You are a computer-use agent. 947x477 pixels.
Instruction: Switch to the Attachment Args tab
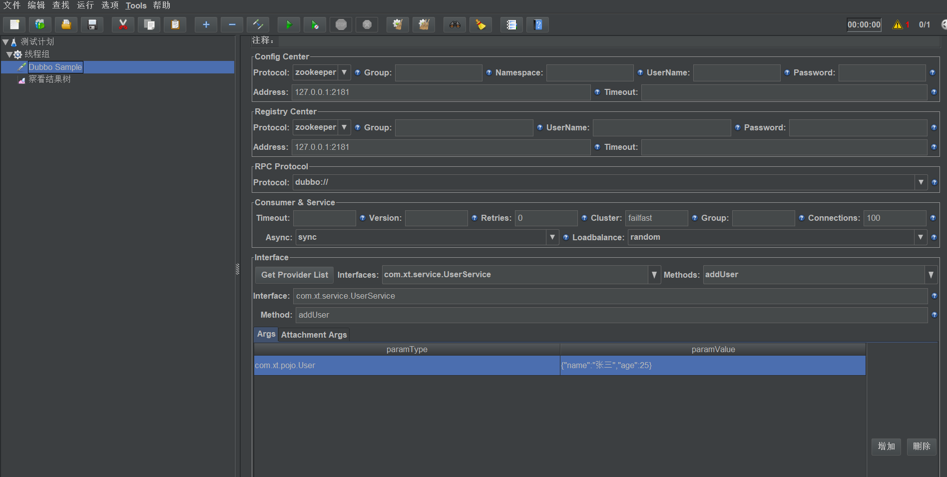pyautogui.click(x=314, y=335)
